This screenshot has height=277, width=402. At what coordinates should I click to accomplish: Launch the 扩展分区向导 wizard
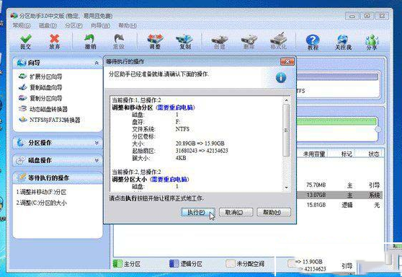pyautogui.click(x=40, y=76)
